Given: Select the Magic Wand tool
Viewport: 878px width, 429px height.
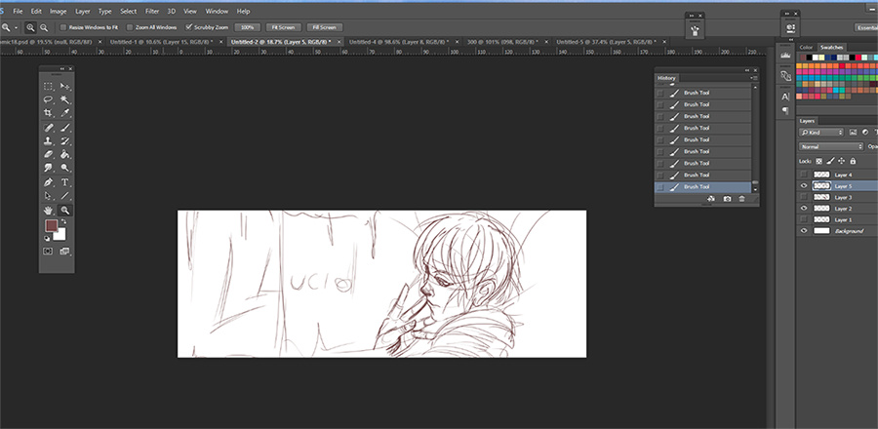Looking at the screenshot, I should (x=65, y=99).
